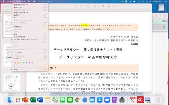Open System Preferences gear in the Dock
The height and width of the screenshot is (105, 169).
(x=122, y=100)
